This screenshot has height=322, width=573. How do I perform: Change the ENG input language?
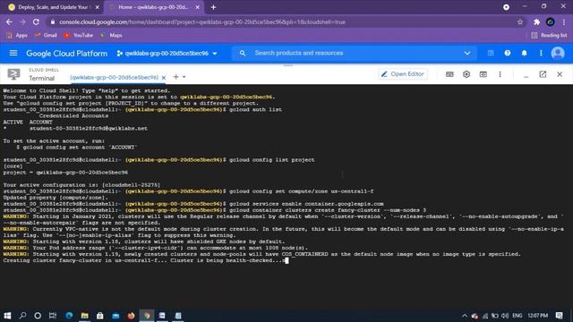click(517, 316)
